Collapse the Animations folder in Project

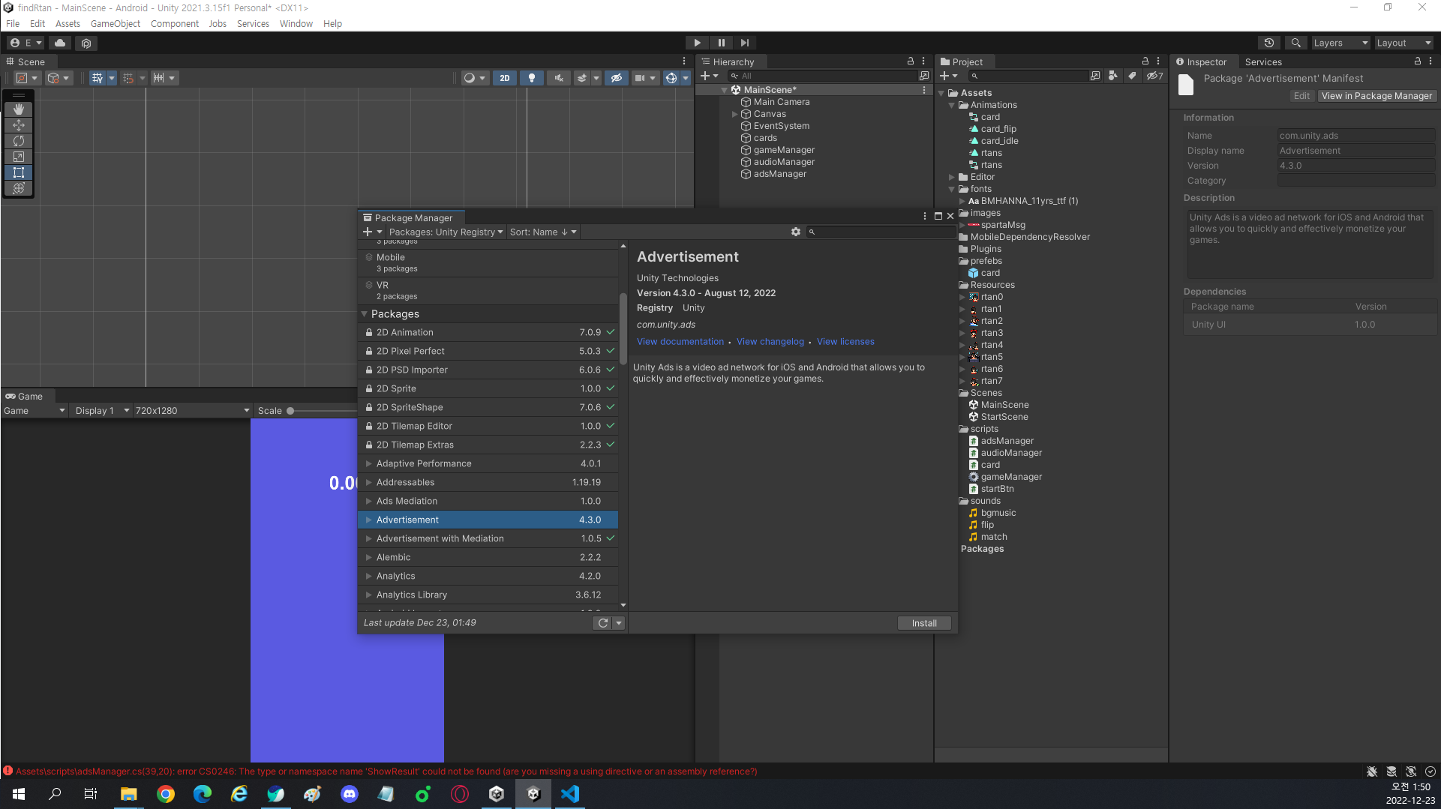pyautogui.click(x=952, y=105)
